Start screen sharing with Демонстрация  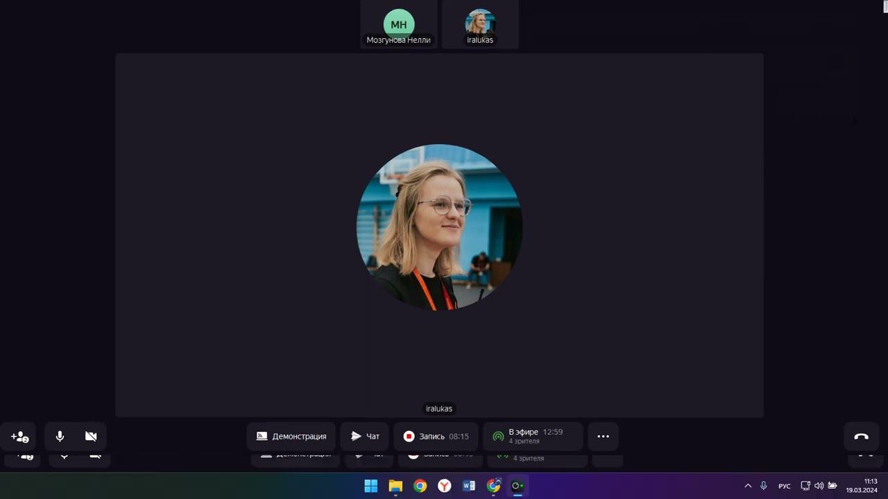point(291,437)
